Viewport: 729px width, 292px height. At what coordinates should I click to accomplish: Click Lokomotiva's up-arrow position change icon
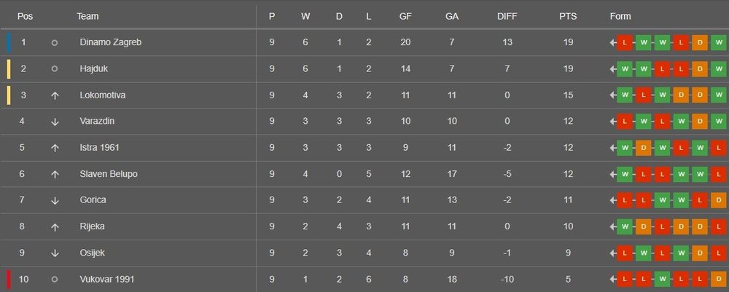(55, 95)
